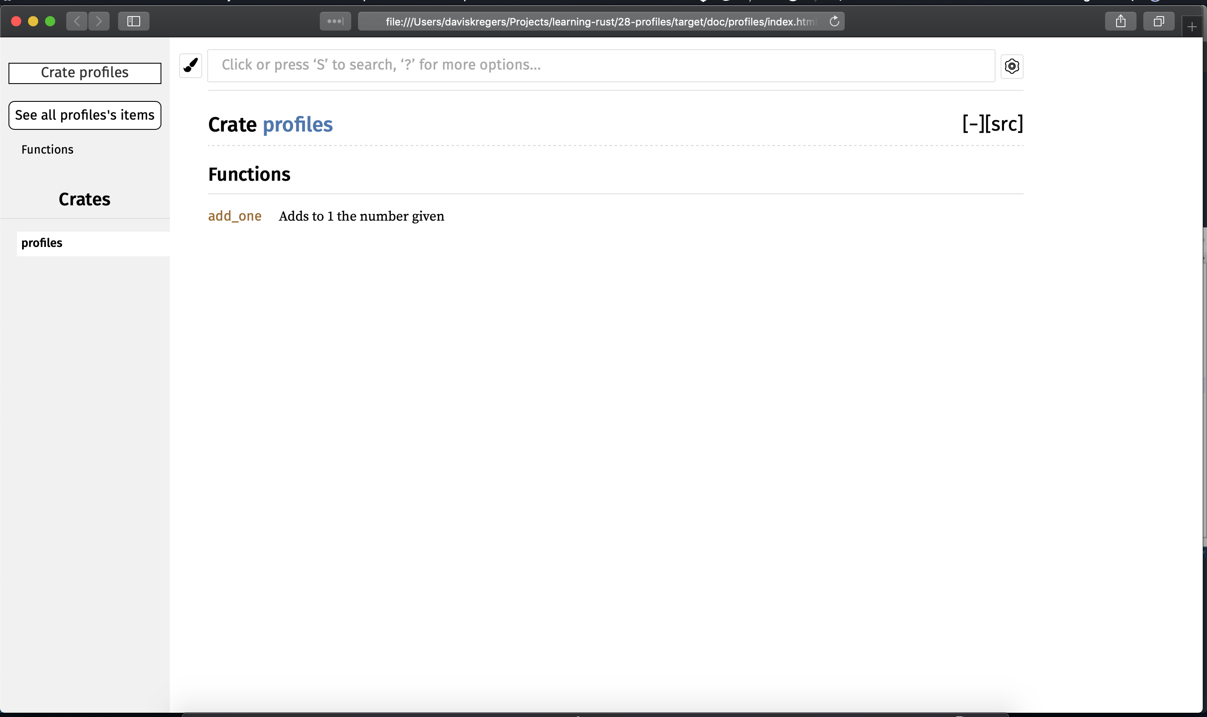Collapse all docs with [-] toggle
Image resolution: width=1207 pixels, height=717 pixels.
click(x=973, y=124)
